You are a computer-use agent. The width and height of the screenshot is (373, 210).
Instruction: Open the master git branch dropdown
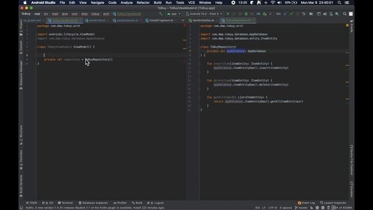tap(301, 208)
